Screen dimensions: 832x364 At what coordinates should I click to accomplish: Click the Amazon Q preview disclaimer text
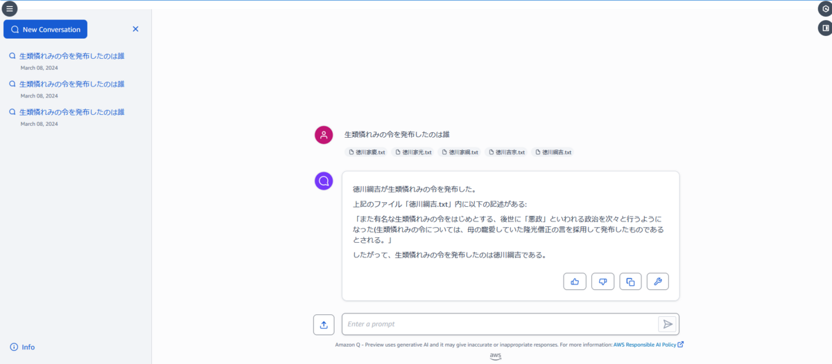[474, 345]
